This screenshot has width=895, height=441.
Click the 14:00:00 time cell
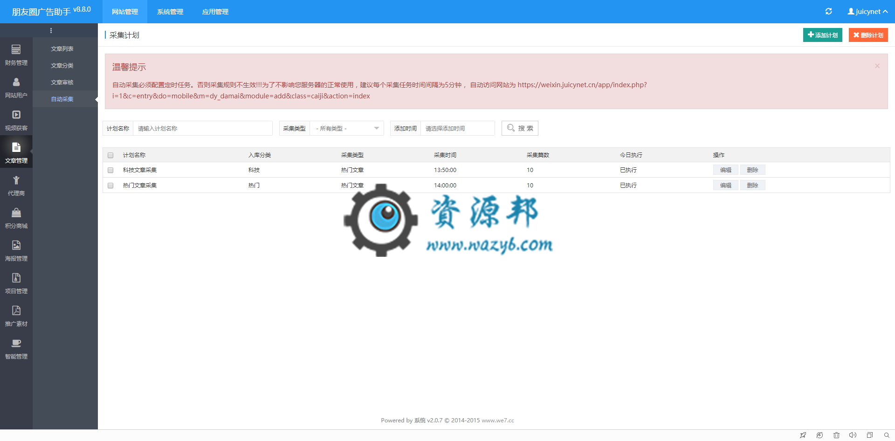[x=445, y=186]
